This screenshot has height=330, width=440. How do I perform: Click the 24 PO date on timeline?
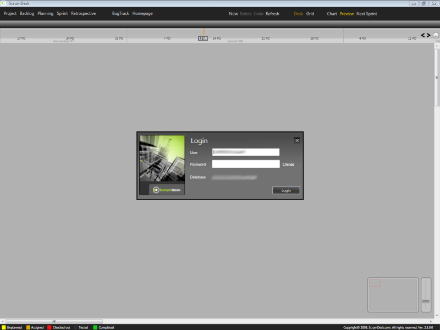click(x=70, y=38)
